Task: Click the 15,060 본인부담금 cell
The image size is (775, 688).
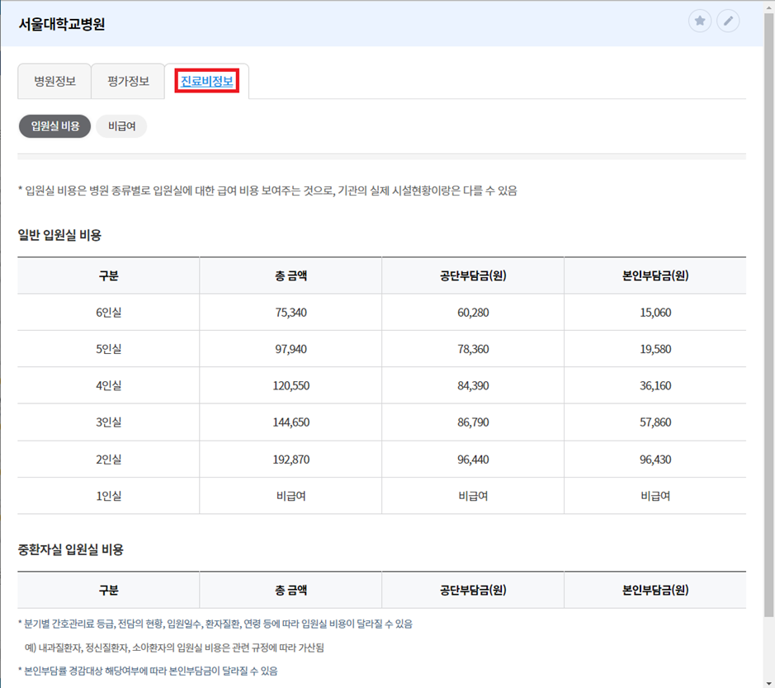Action: pyautogui.click(x=655, y=312)
